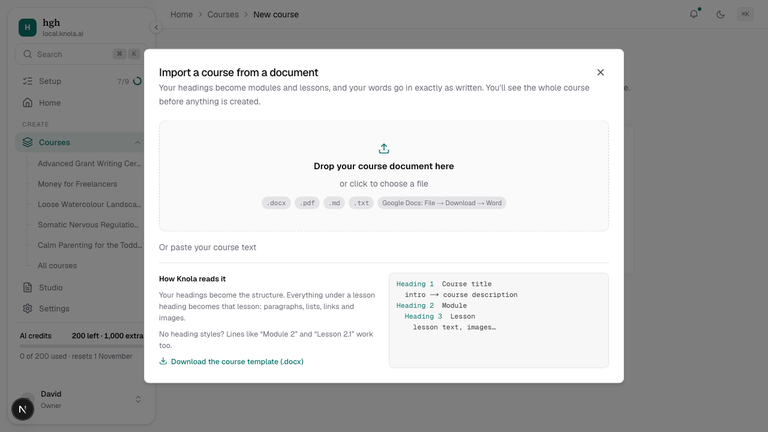Viewport: 768px width, 432px height.
Task: Click the .pdf format chip
Action: pyautogui.click(x=307, y=203)
